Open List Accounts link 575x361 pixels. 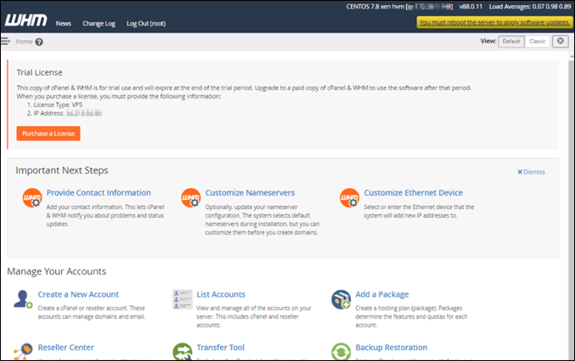pyautogui.click(x=221, y=294)
